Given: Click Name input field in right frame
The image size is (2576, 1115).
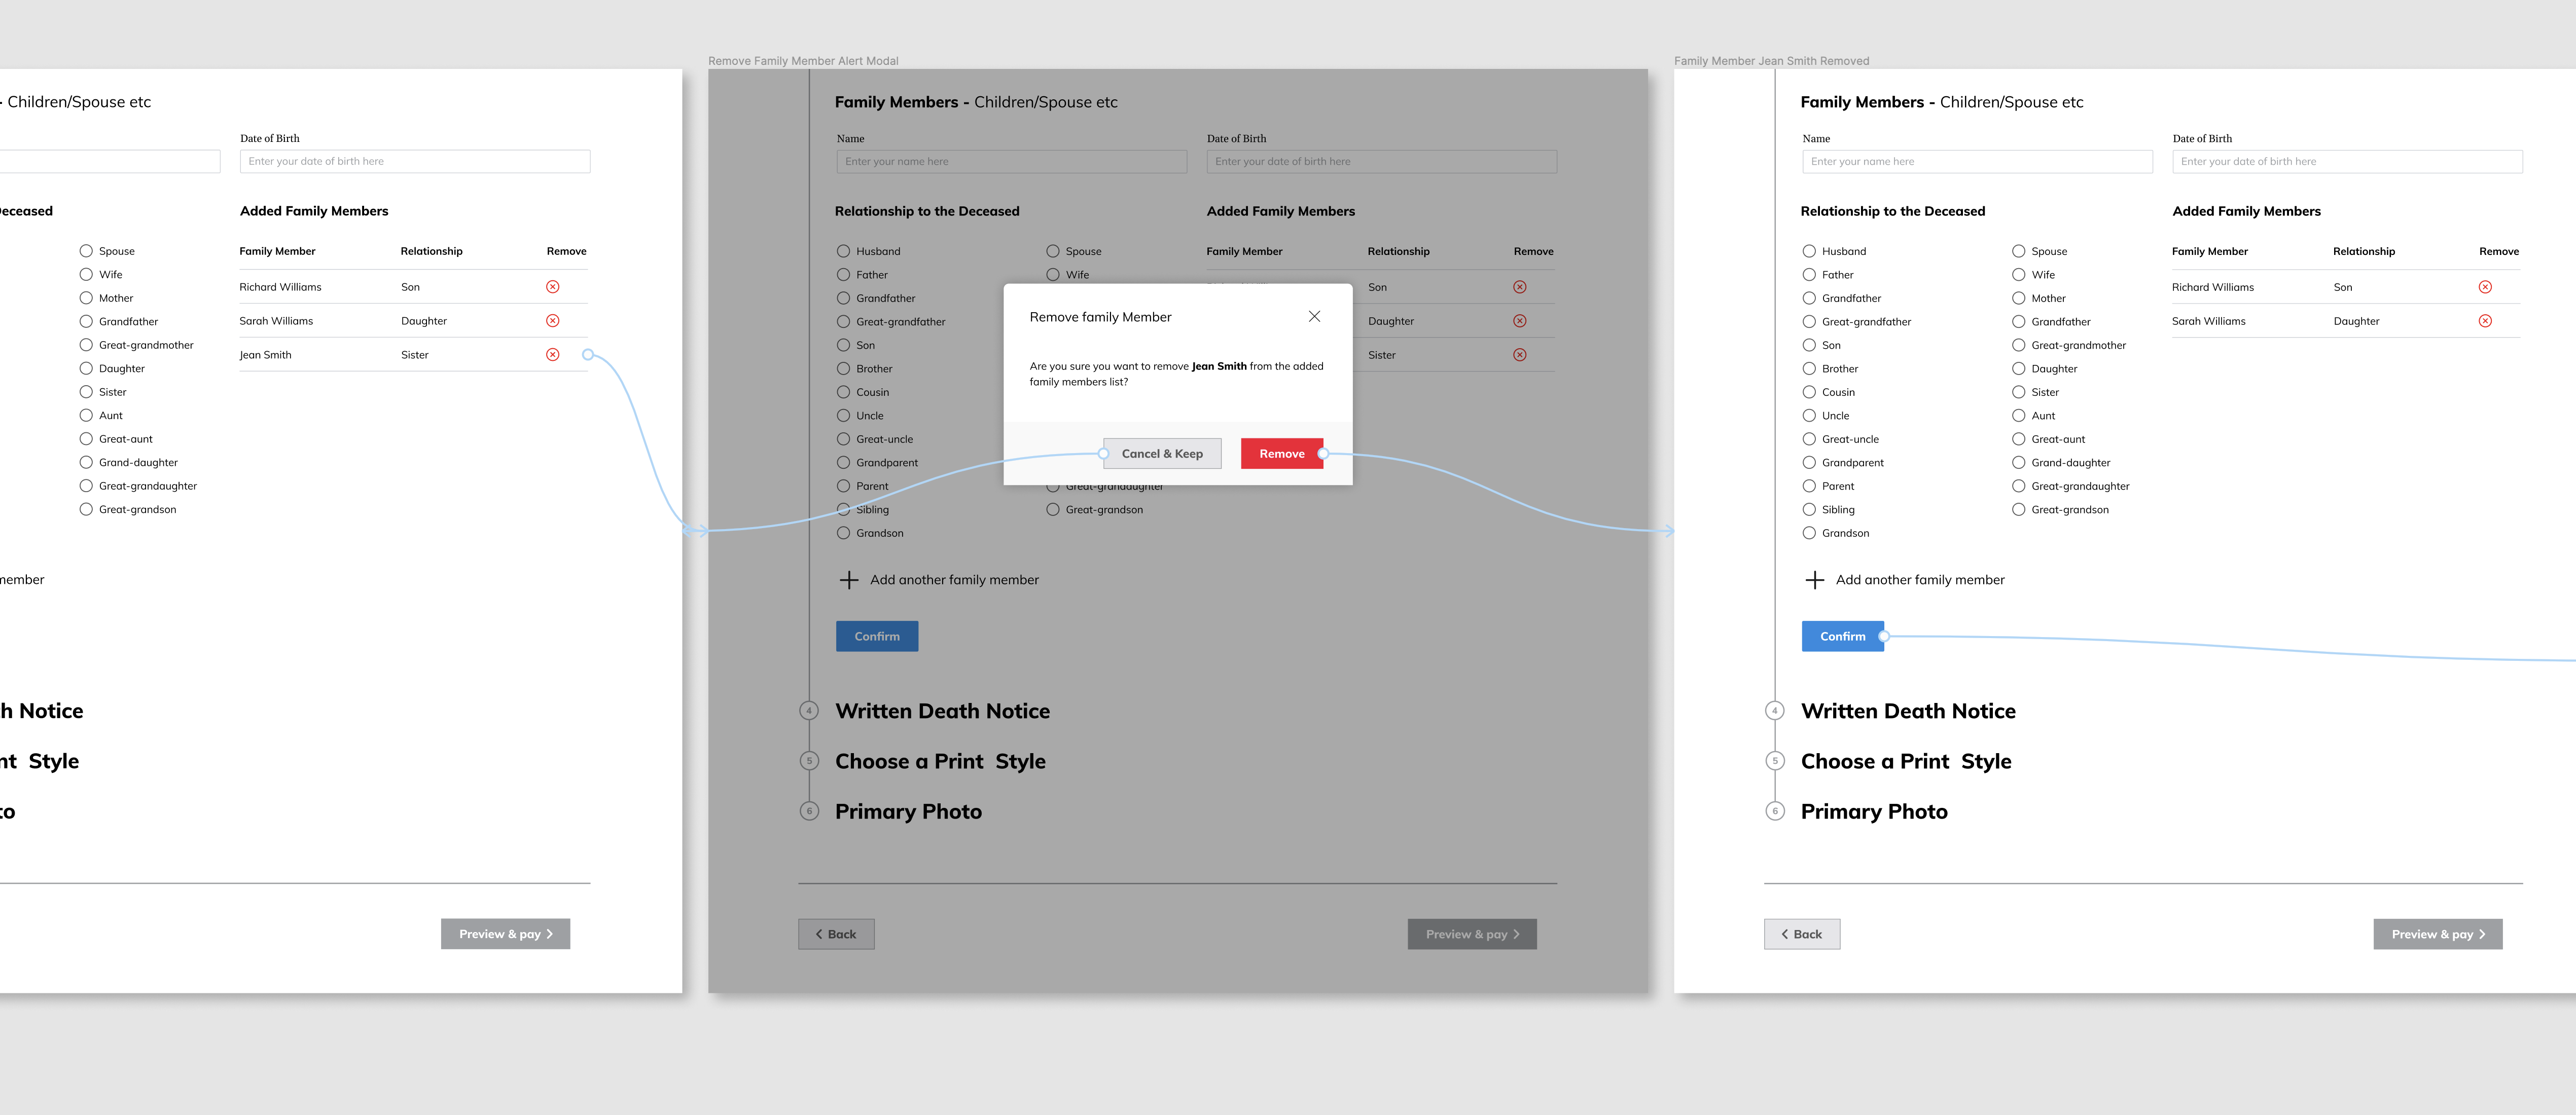Looking at the screenshot, I should coord(1976,161).
